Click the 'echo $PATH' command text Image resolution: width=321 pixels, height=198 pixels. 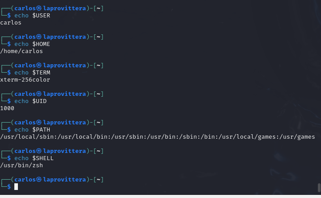click(32, 130)
